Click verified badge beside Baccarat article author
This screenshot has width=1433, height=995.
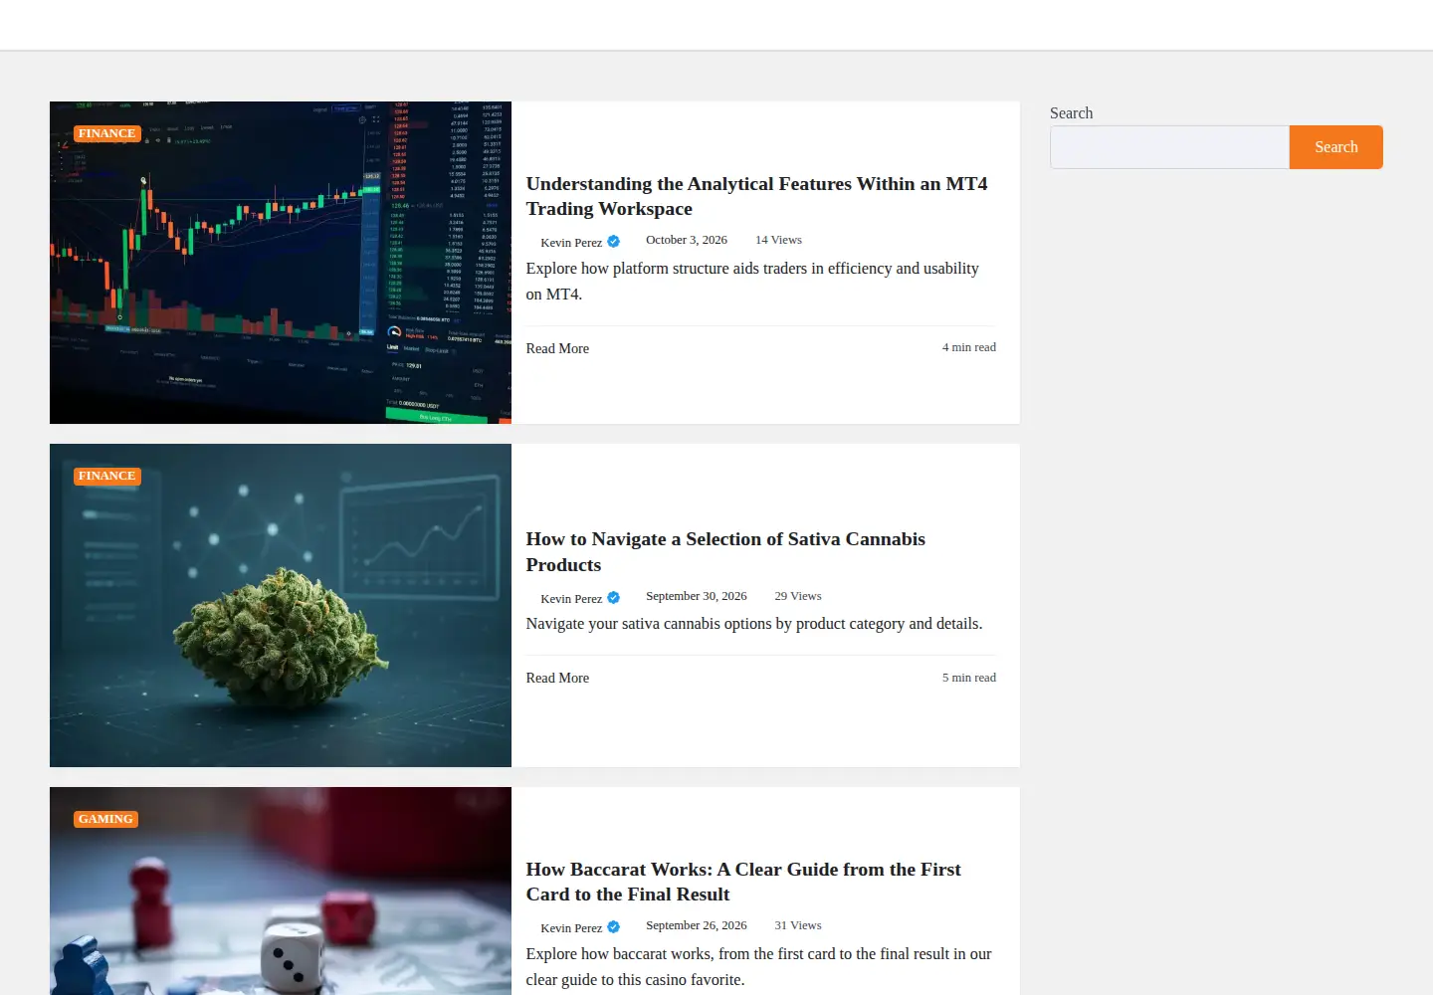(614, 926)
